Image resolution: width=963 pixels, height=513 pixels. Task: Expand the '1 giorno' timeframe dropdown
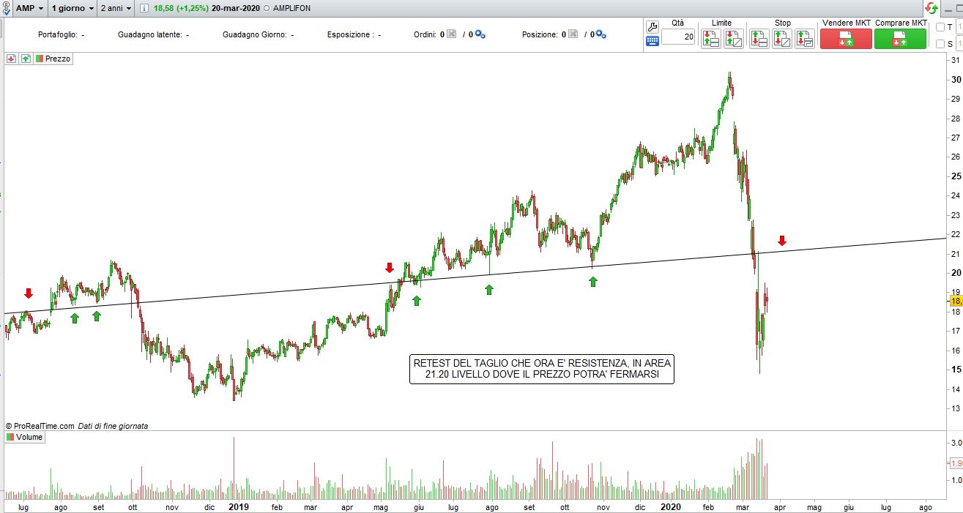72,8
